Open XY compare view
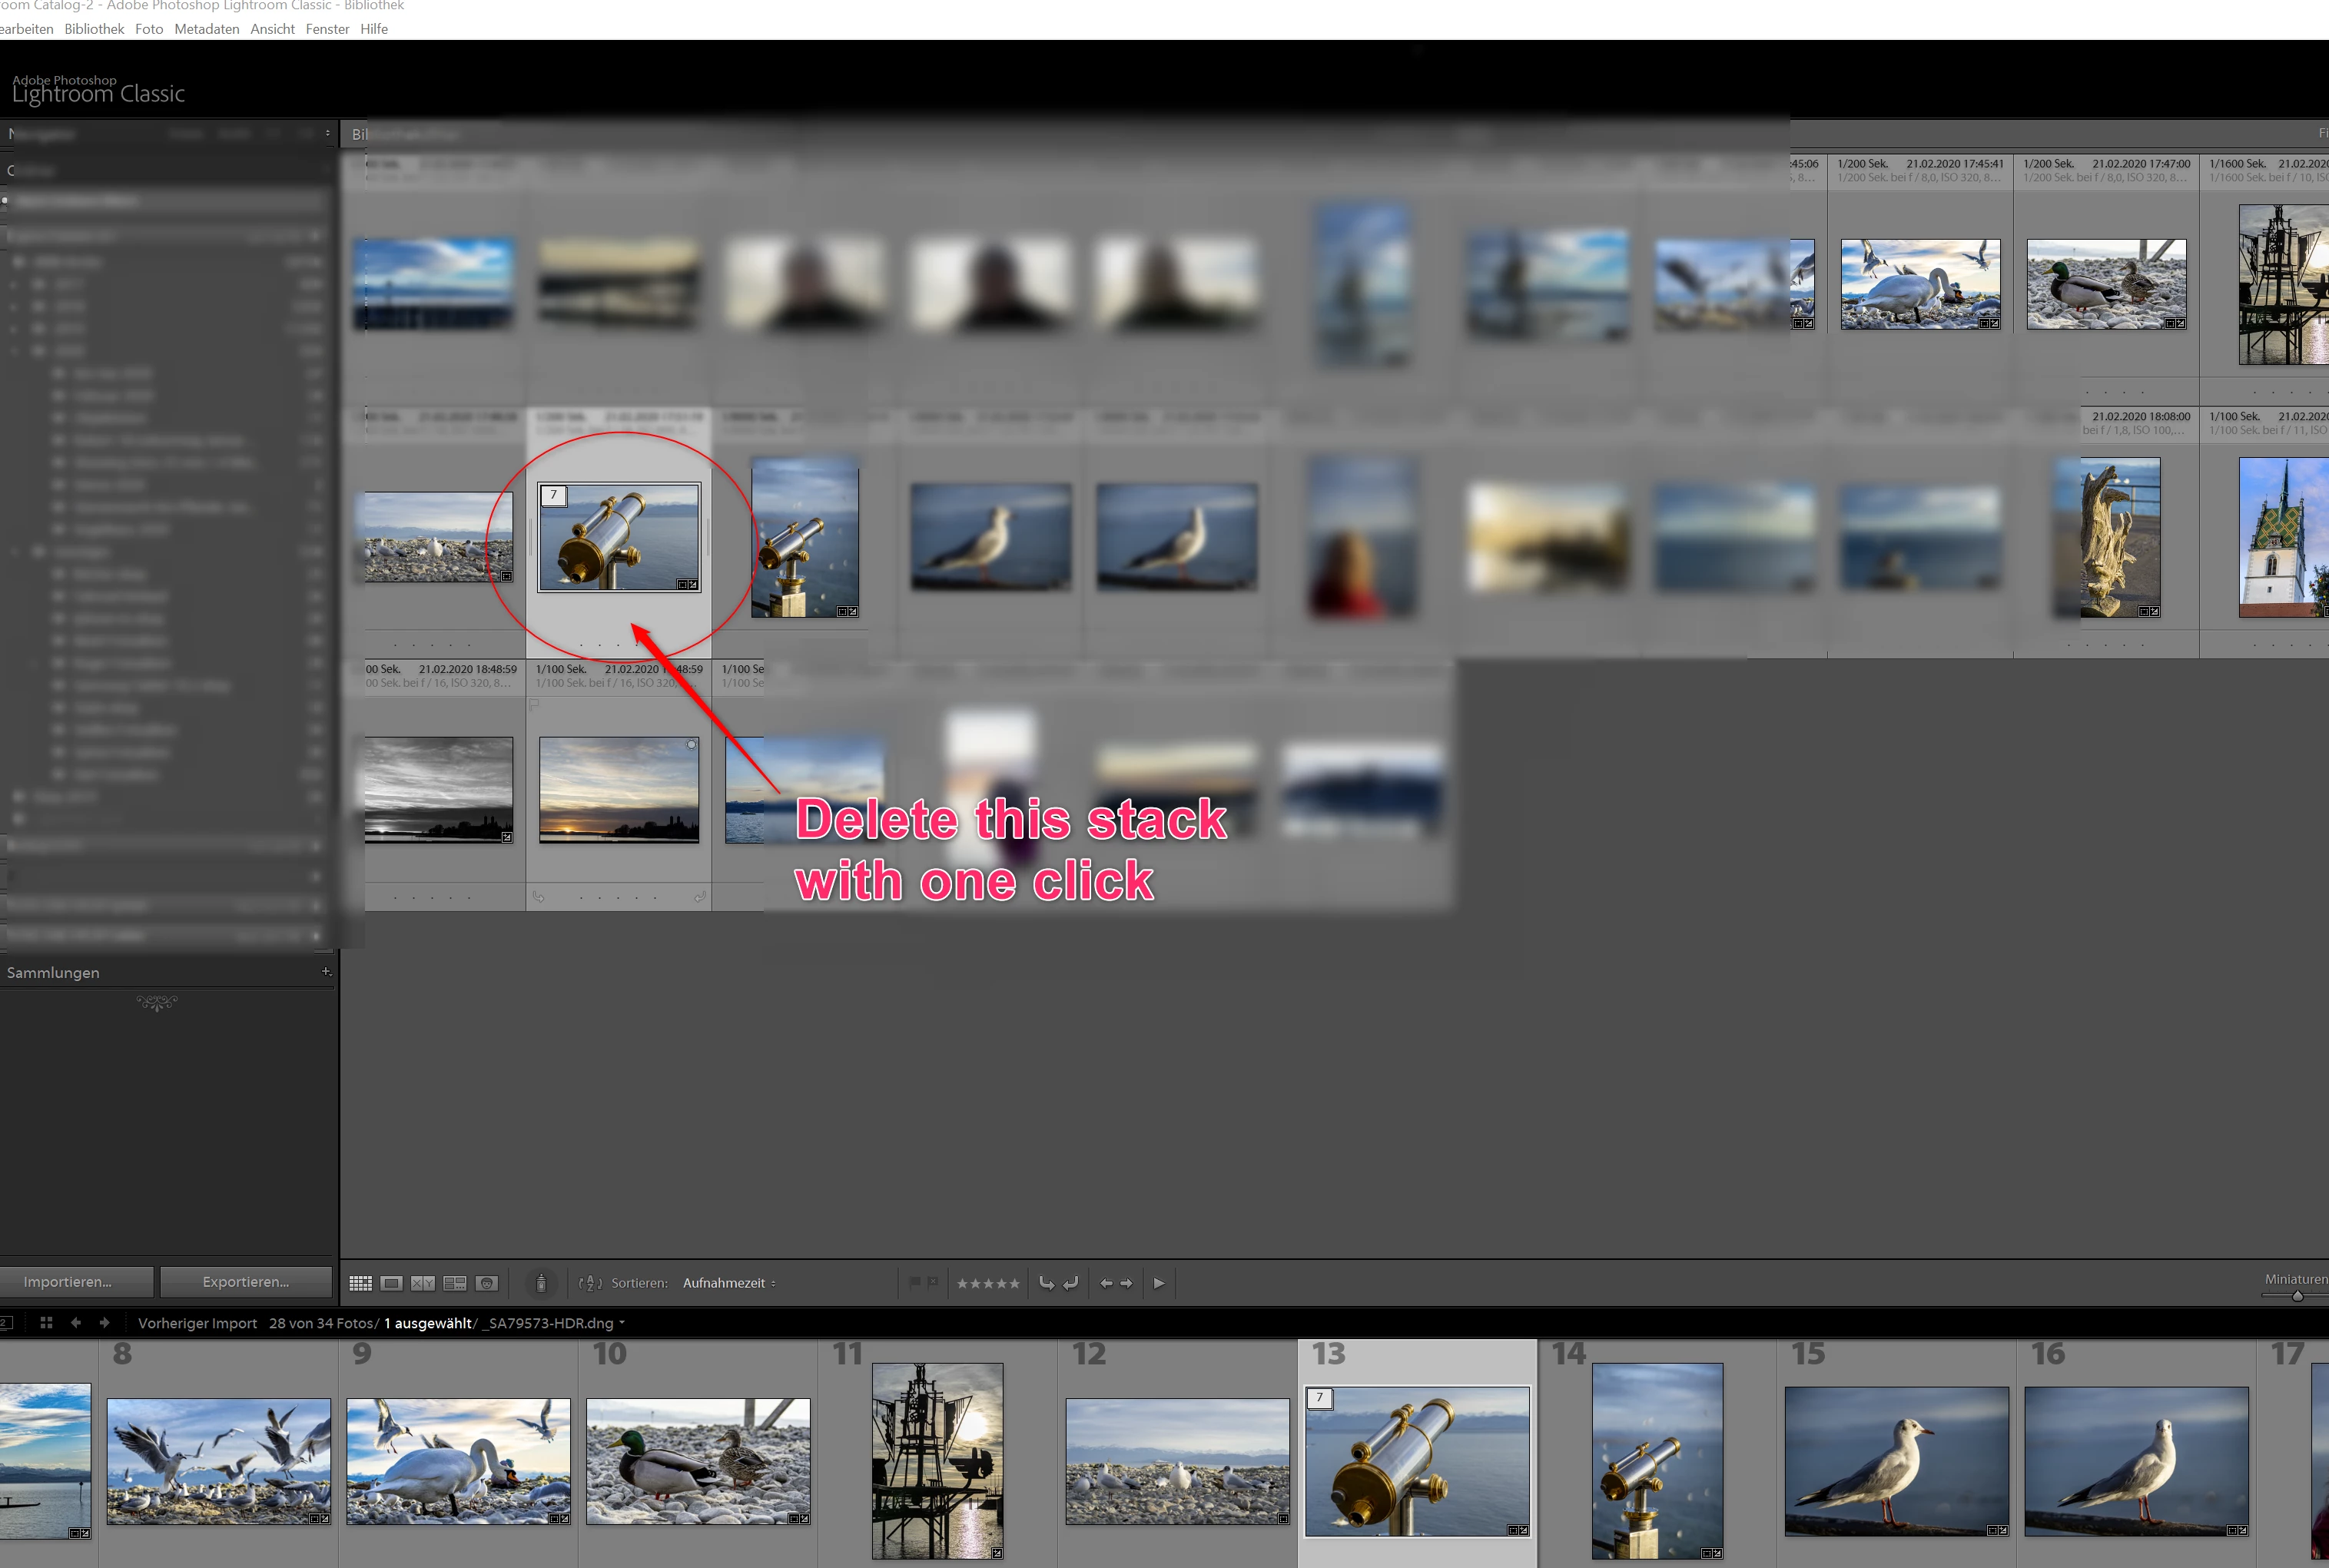This screenshot has width=2329, height=1568. [x=423, y=1283]
